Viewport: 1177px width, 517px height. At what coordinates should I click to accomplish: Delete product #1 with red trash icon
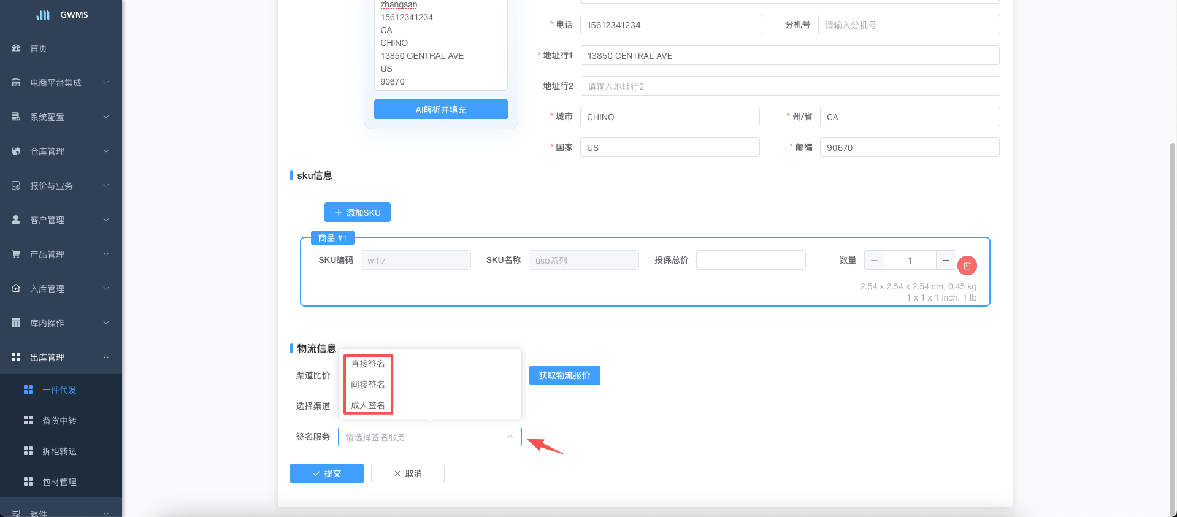(967, 266)
